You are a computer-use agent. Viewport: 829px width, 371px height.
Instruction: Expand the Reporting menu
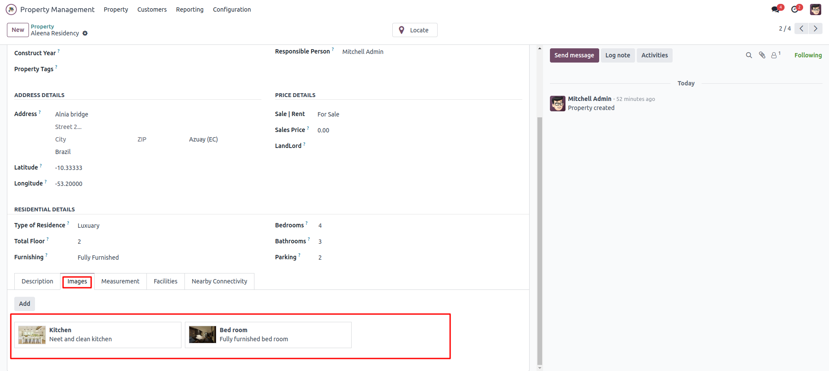coord(190,9)
